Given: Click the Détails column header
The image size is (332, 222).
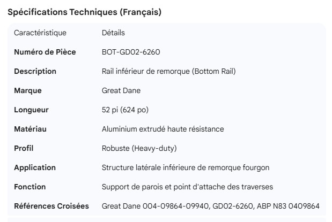Looking at the screenshot, I should click(113, 33).
